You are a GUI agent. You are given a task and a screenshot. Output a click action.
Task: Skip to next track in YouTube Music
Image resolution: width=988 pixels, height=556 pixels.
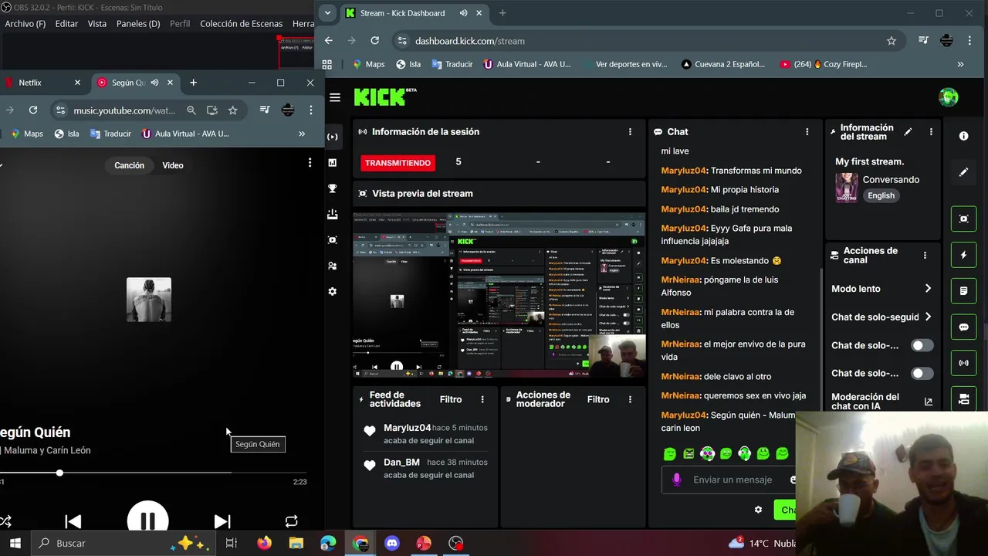(x=222, y=521)
